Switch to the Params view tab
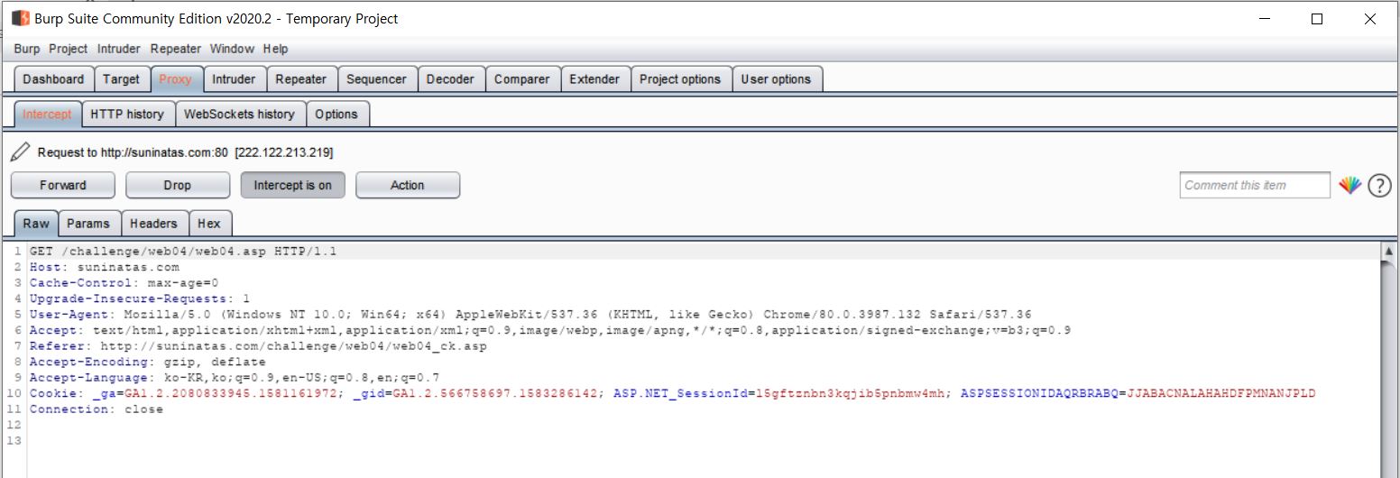Image resolution: width=1400 pixels, height=478 pixels. point(88,224)
